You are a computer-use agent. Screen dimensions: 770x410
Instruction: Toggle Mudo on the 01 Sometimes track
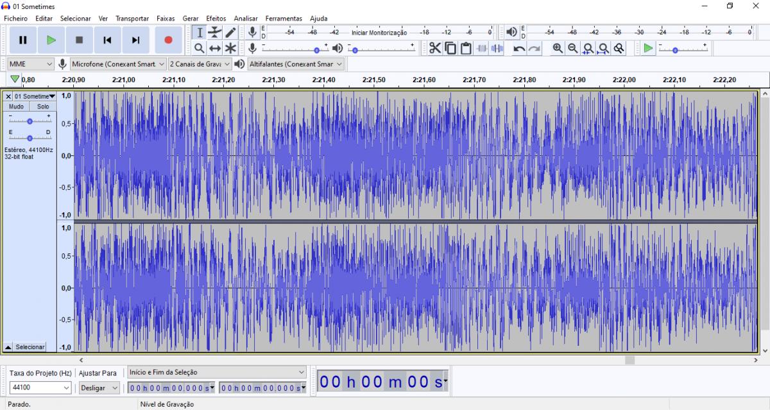pyautogui.click(x=17, y=107)
